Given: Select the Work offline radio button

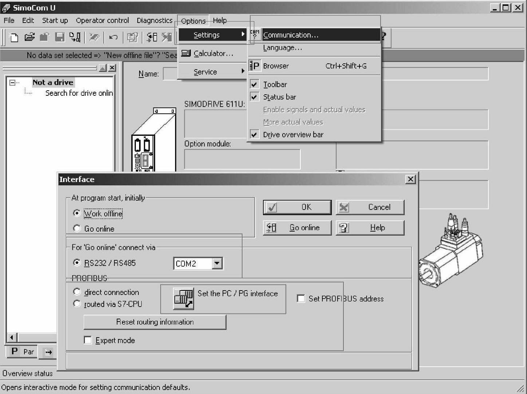Looking at the screenshot, I should [77, 213].
